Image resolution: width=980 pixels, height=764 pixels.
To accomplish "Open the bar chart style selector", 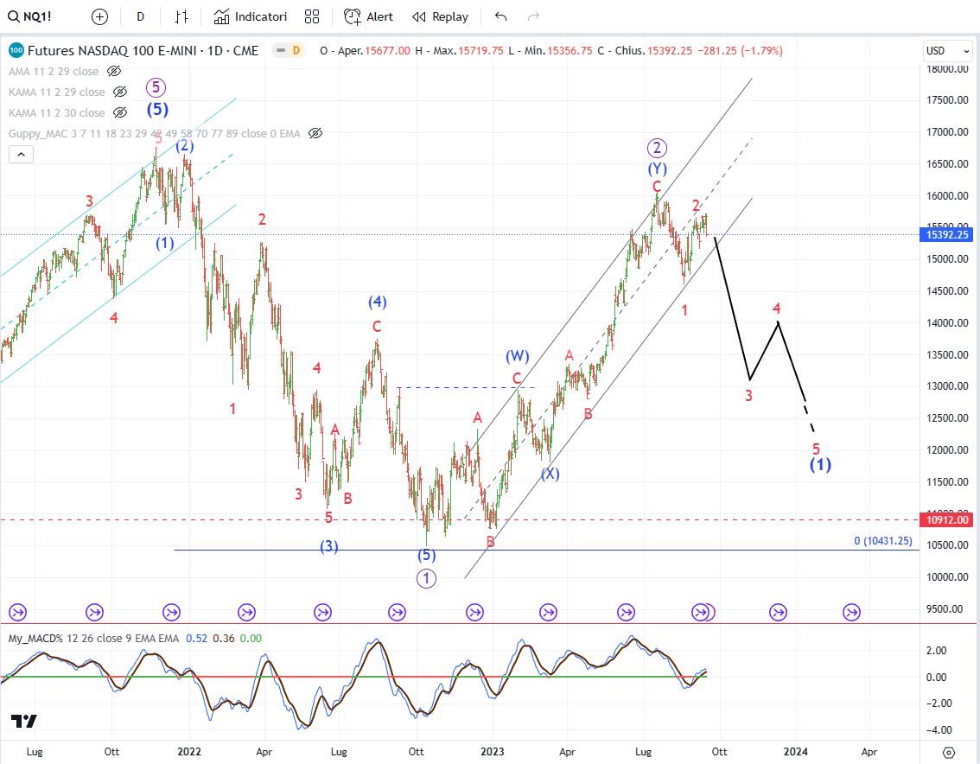I will pos(181,17).
